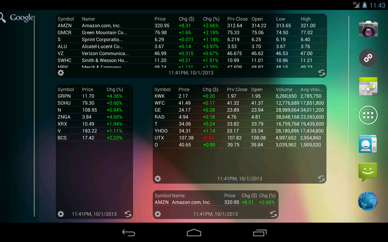Refresh the stock widget listing GRPN
388x242 pixels.
128,214
